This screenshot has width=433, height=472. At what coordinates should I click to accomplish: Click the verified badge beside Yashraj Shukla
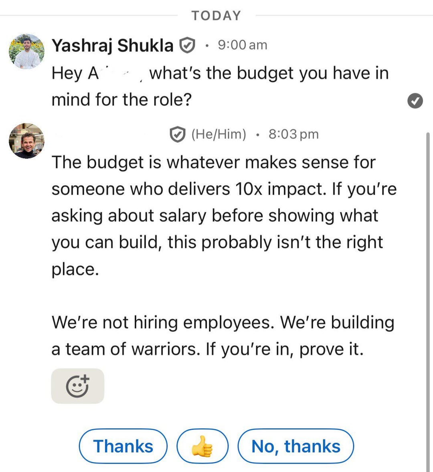[x=187, y=45]
